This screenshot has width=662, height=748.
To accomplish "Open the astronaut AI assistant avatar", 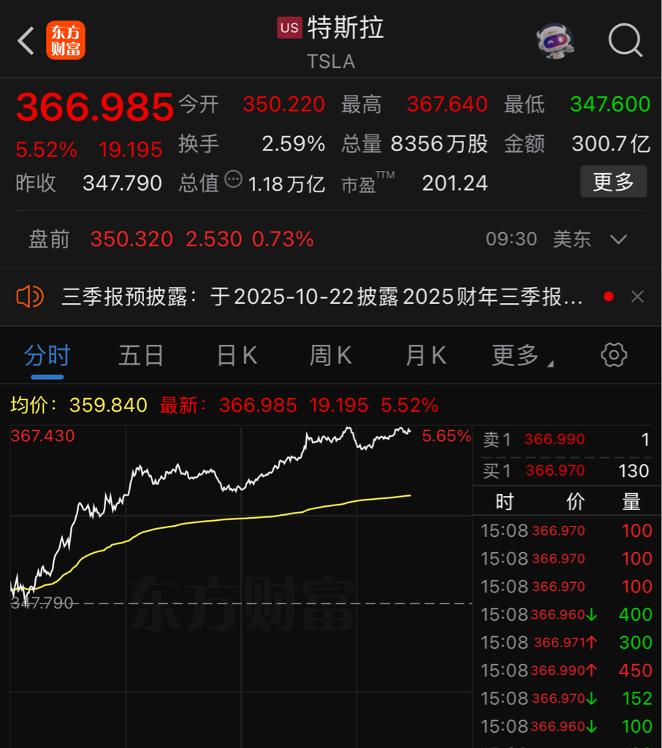I will coord(555,41).
